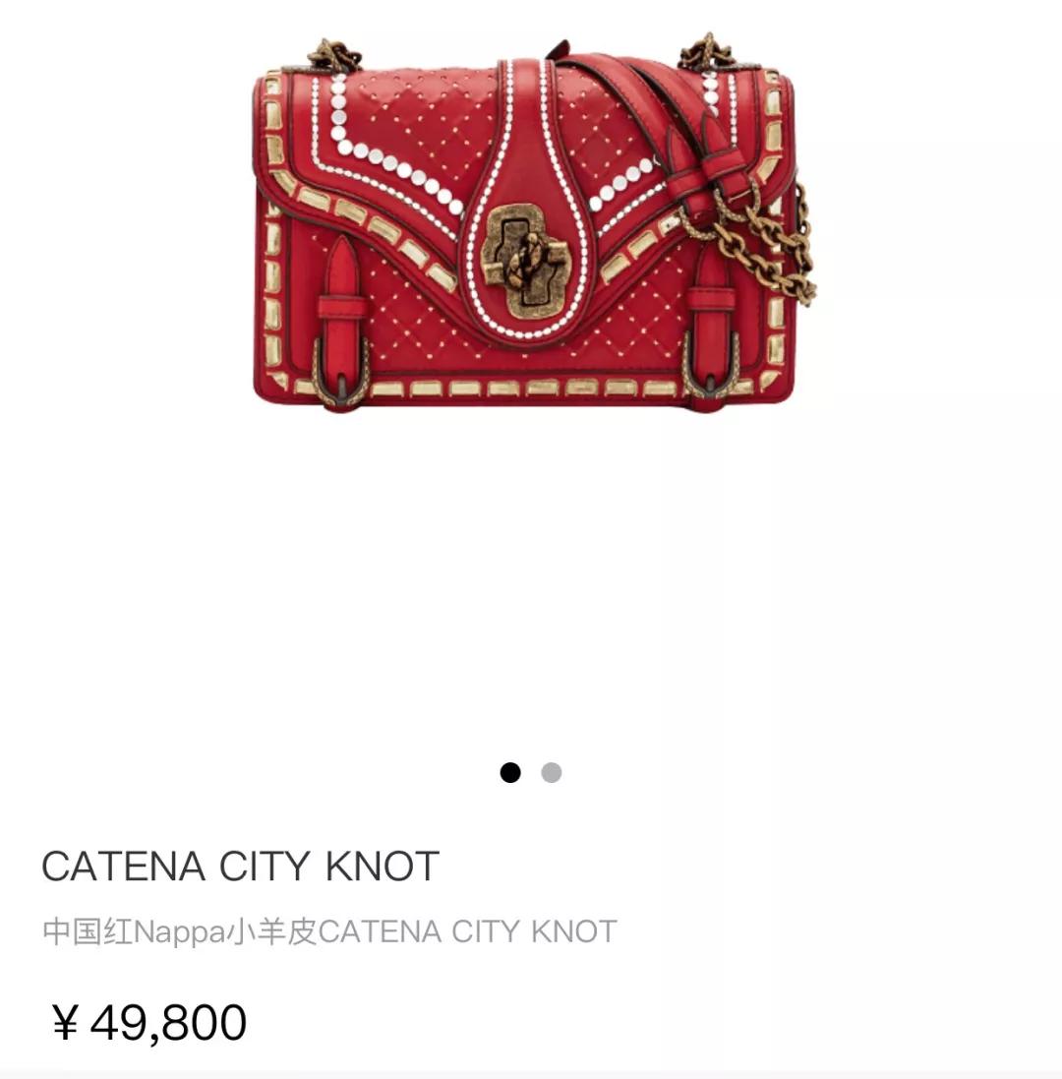Click the 49,800 price figure
This screenshot has width=1062, height=1079.
coord(168,1023)
